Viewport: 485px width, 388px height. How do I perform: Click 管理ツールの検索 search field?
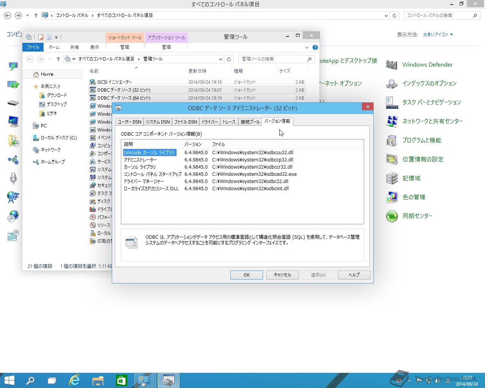(x=277, y=59)
